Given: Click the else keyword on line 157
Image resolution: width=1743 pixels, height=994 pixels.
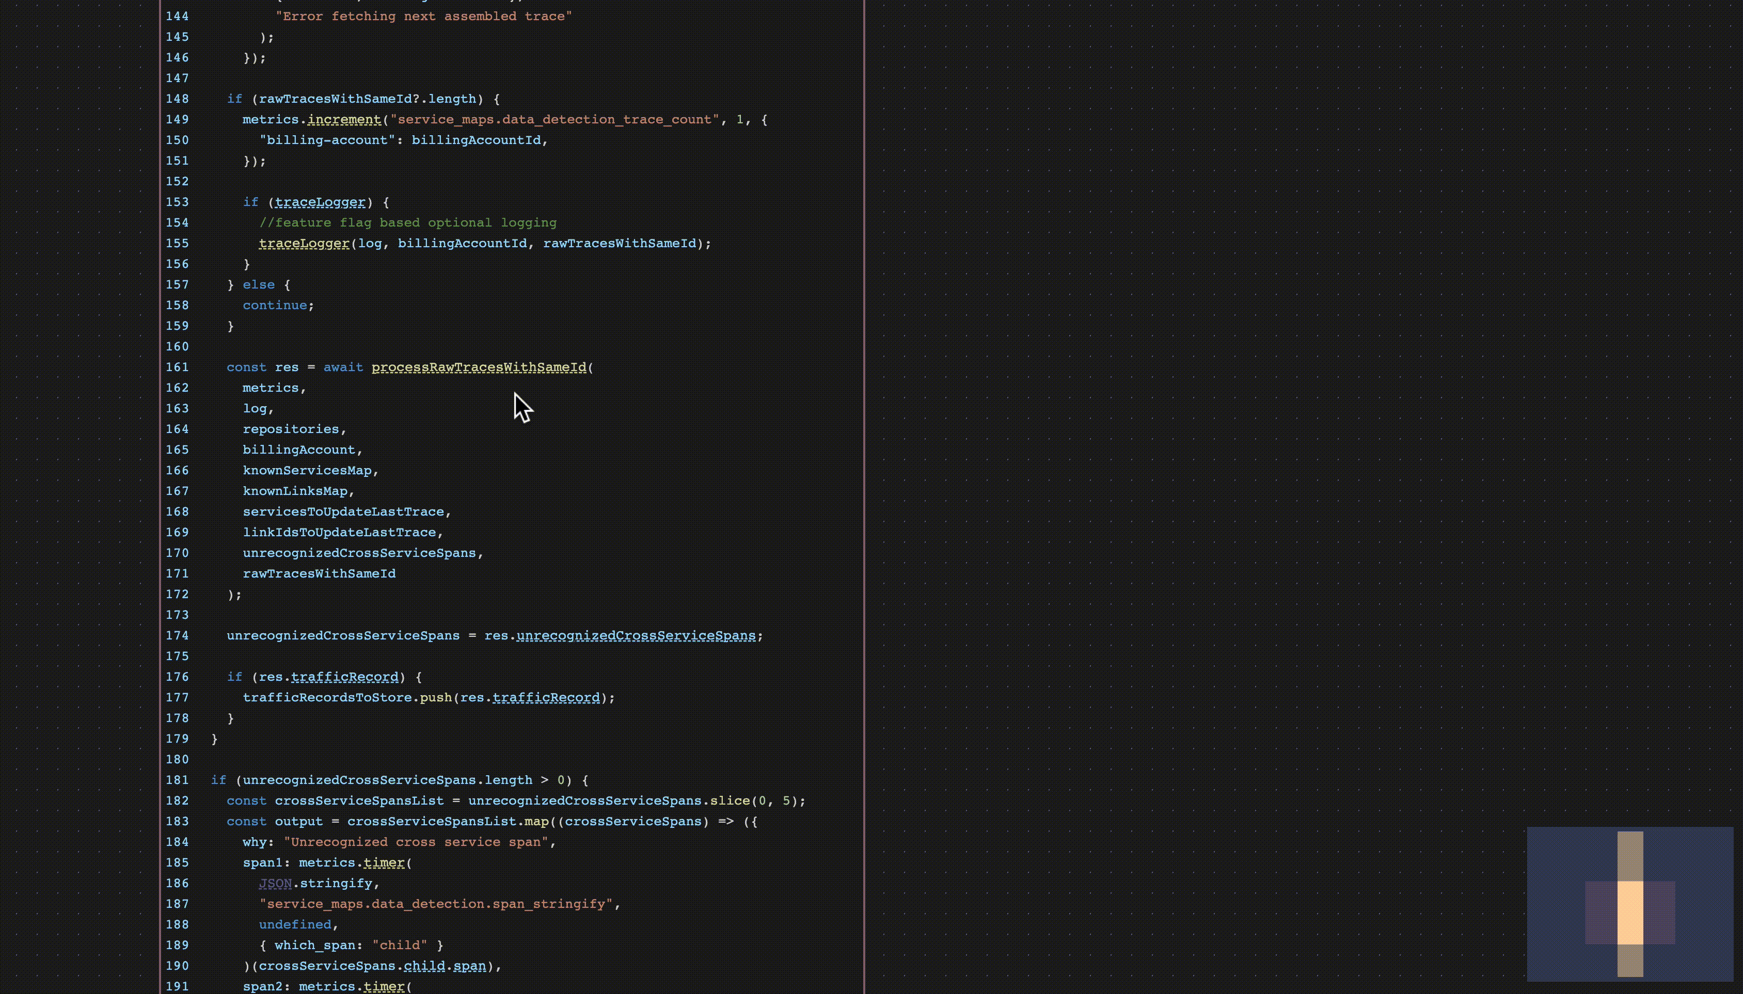Looking at the screenshot, I should [259, 284].
